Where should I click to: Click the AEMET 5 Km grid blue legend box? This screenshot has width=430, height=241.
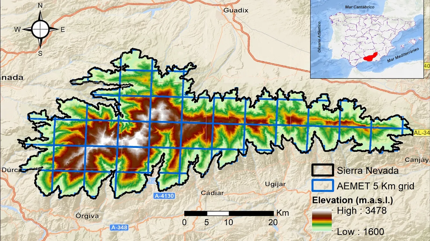[323, 186]
